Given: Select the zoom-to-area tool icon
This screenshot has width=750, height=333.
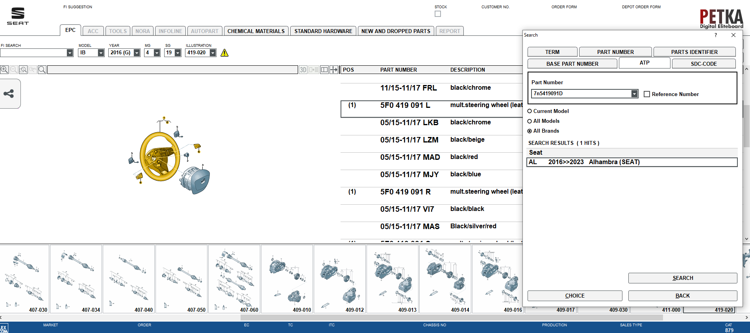Looking at the screenshot, I should [23, 70].
